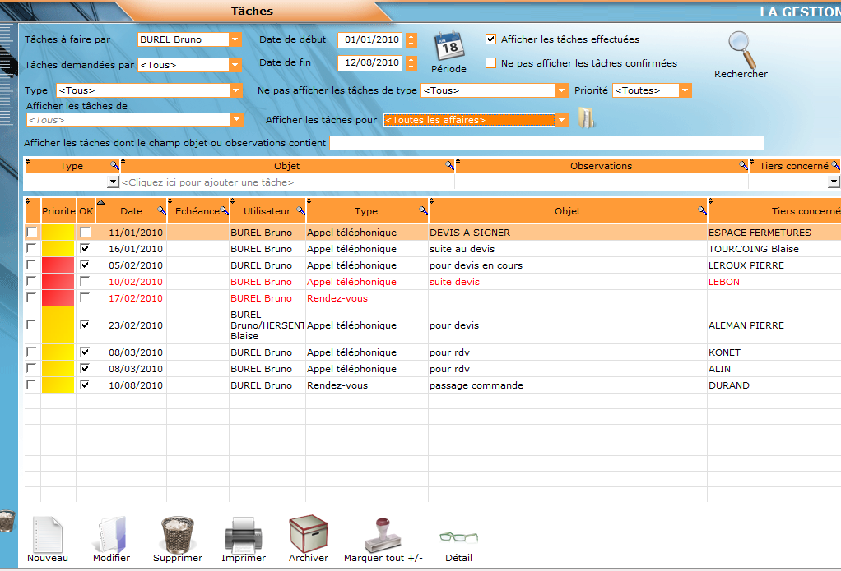The width and height of the screenshot is (841, 571).
Task: Select row checkbox for 17/02/2010 Rendez-vous
Action: 31,297
